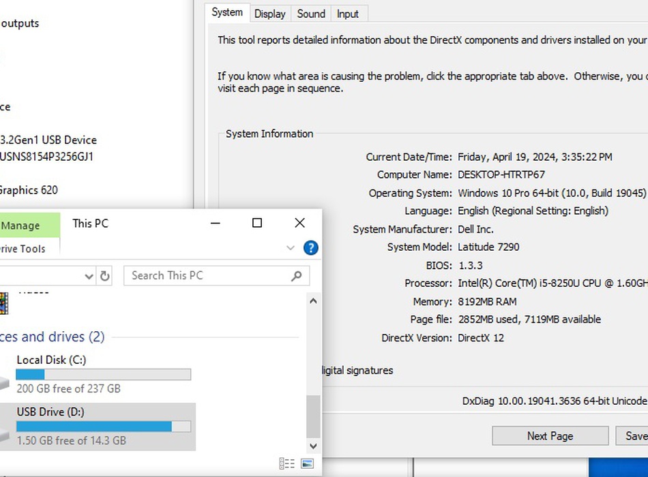Open the Manage ribbon tab
The width and height of the screenshot is (648, 477).
[20, 226]
